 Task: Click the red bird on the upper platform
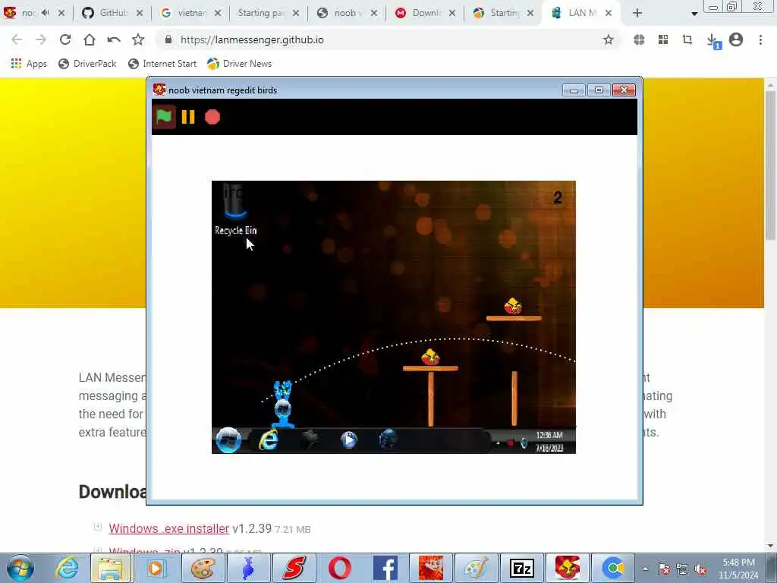tap(513, 306)
